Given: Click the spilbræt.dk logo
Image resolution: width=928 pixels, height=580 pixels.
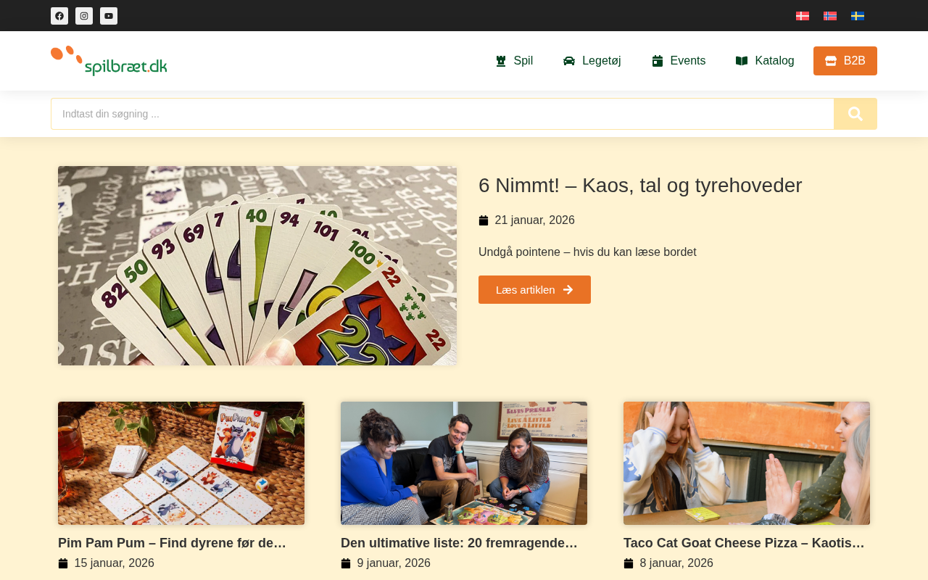Looking at the screenshot, I should pyautogui.click(x=109, y=61).
